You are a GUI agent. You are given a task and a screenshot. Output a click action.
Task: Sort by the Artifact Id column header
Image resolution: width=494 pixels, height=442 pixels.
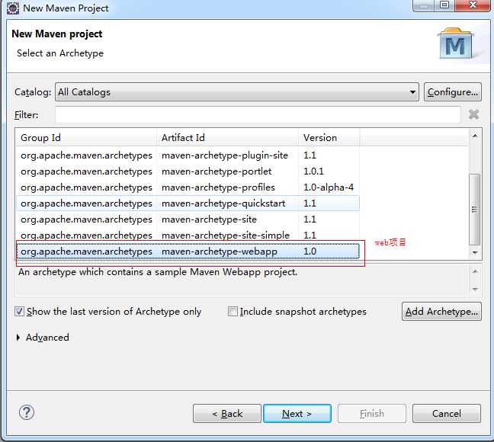coord(227,138)
